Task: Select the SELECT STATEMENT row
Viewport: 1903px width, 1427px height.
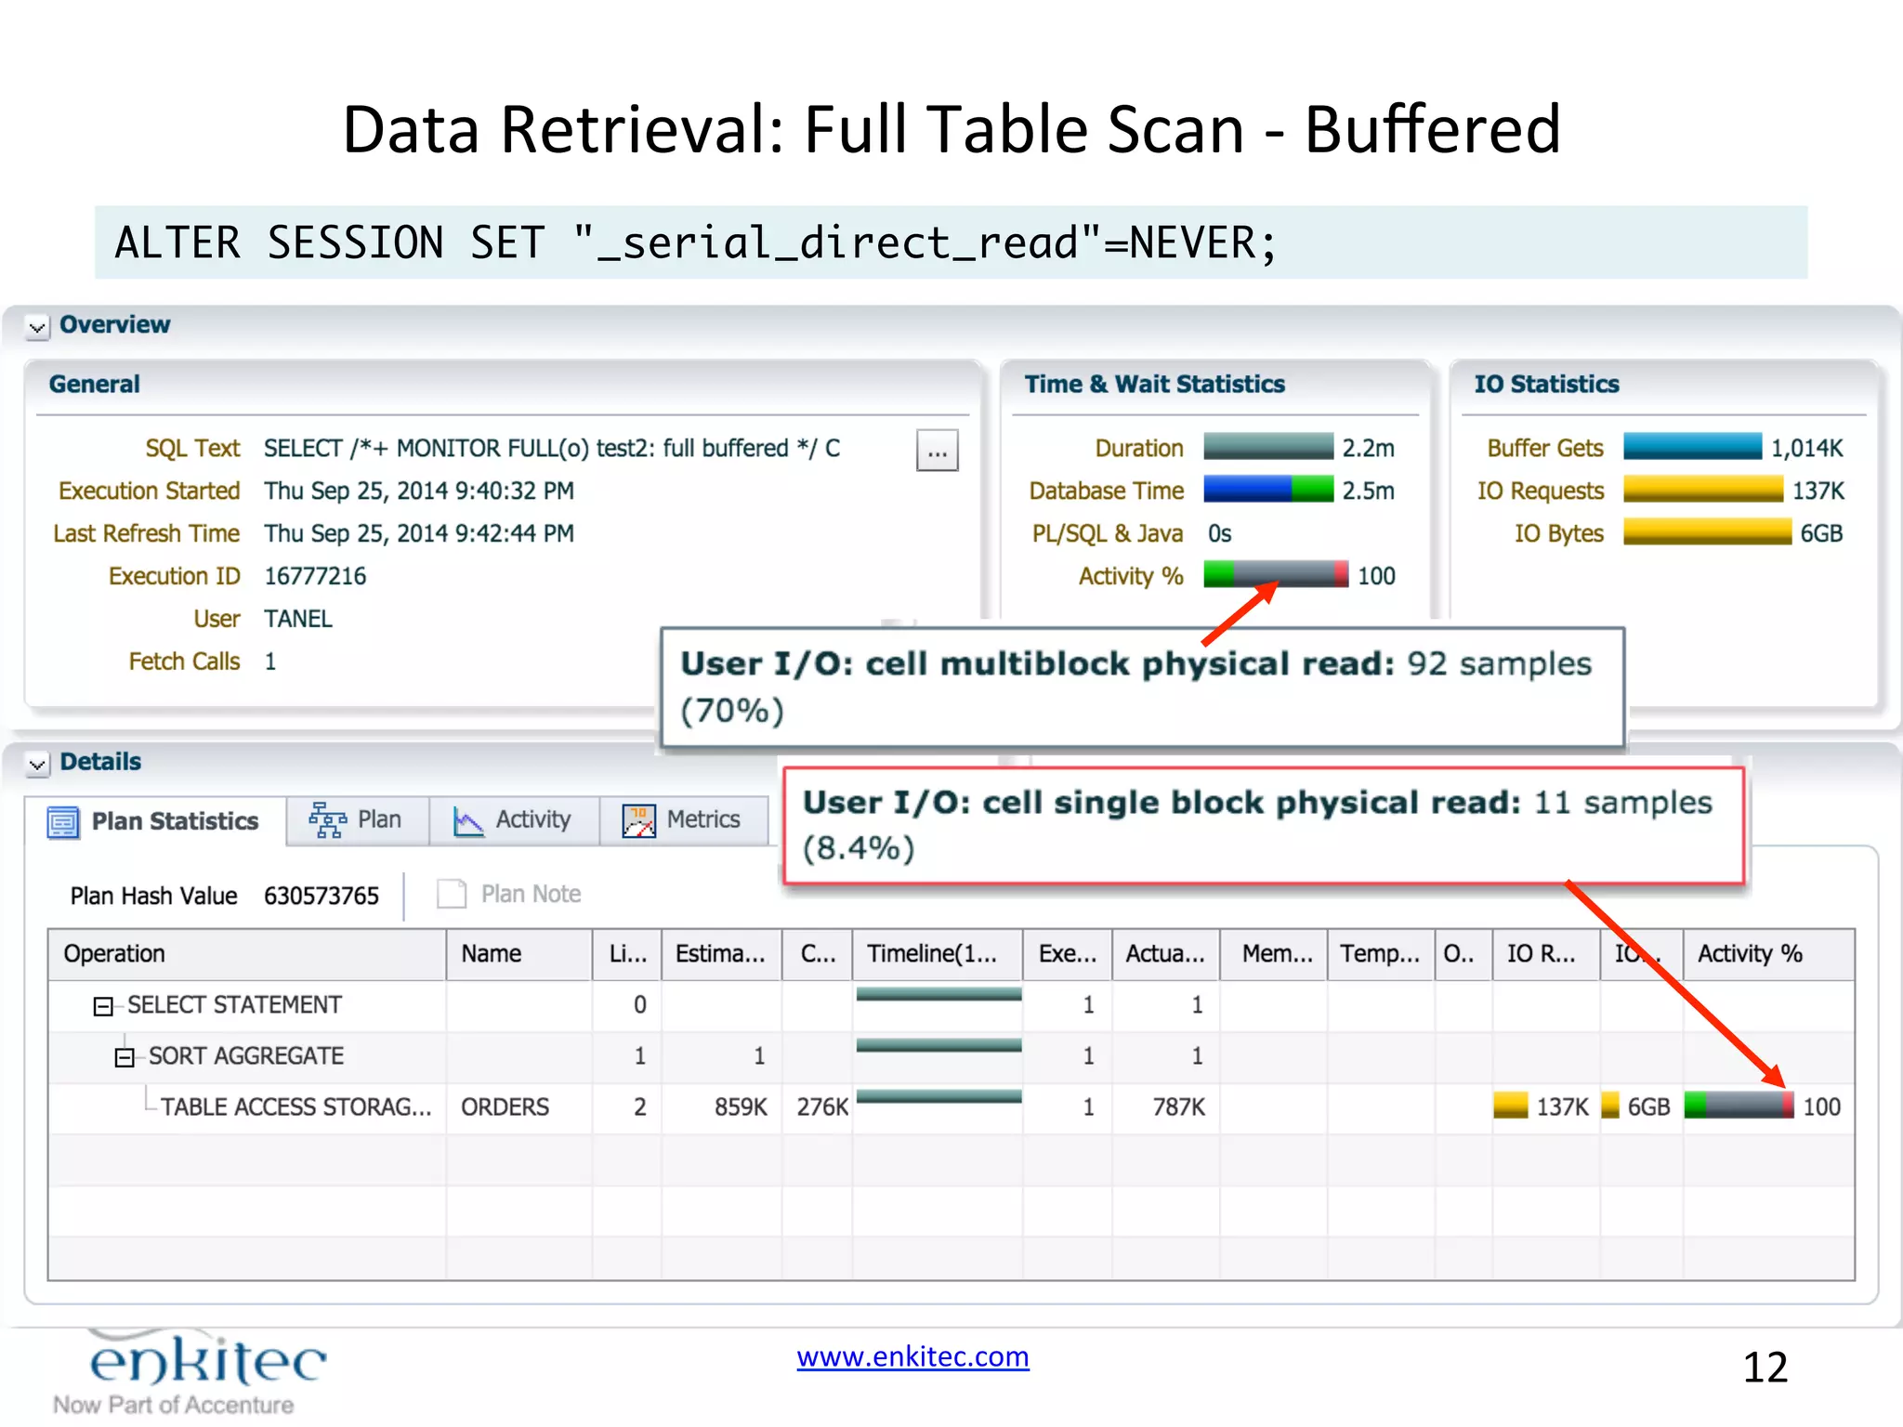Action: [x=951, y=1005]
